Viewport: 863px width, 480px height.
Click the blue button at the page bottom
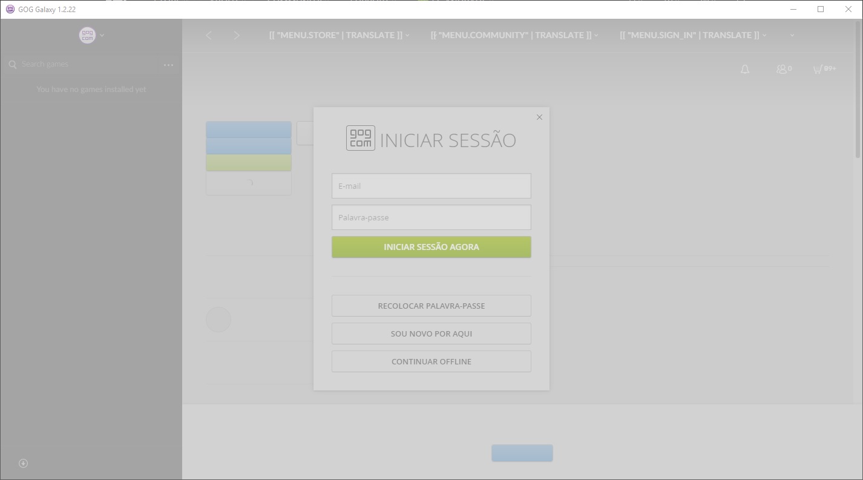522,453
